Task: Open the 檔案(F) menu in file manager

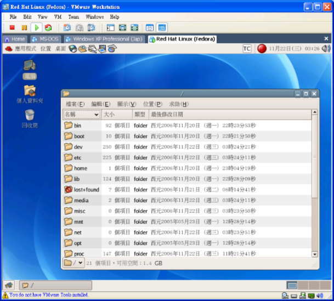Action: 75,104
